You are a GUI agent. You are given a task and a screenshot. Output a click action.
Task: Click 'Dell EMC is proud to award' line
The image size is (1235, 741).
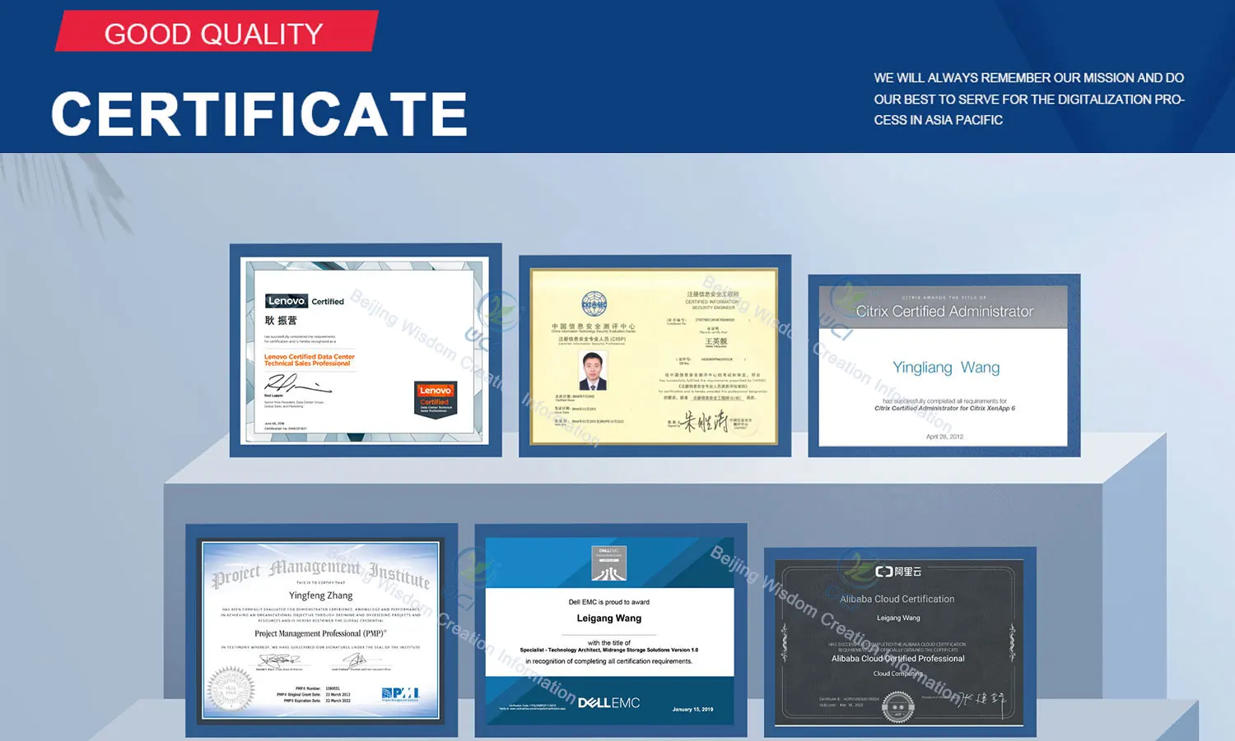tap(609, 602)
